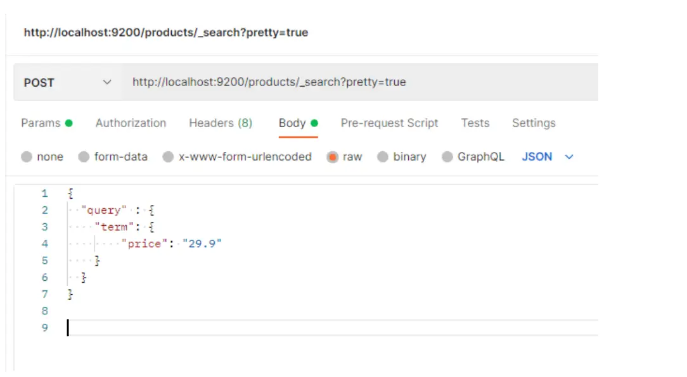Select x-www-form-urlencoded body type

168,158
